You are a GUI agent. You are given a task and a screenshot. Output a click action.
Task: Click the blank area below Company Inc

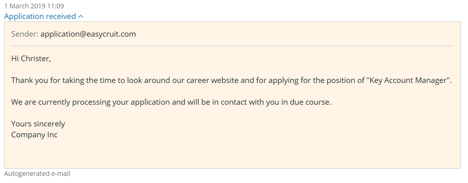(232, 154)
